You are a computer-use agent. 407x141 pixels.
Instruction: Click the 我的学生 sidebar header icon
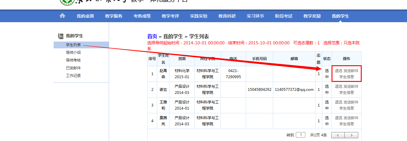point(61,36)
